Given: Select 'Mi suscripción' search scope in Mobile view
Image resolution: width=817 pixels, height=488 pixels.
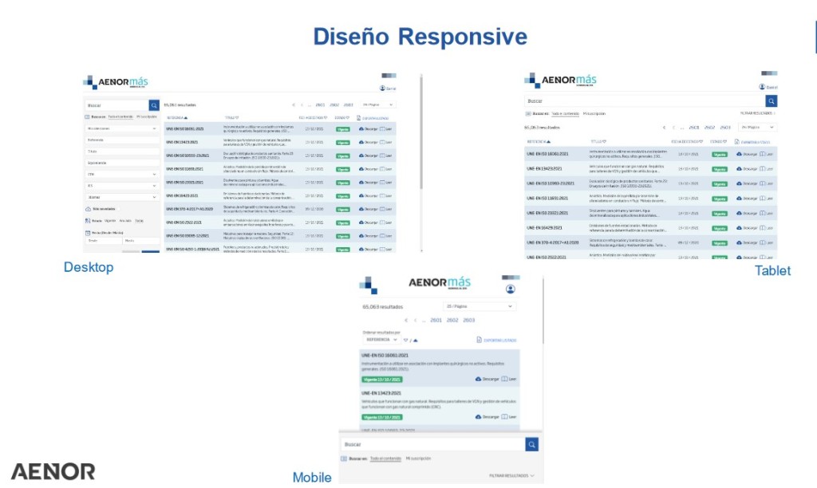Looking at the screenshot, I should tap(418, 459).
